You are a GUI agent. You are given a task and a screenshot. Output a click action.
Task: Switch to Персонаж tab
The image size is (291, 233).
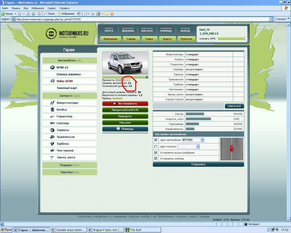point(110,39)
